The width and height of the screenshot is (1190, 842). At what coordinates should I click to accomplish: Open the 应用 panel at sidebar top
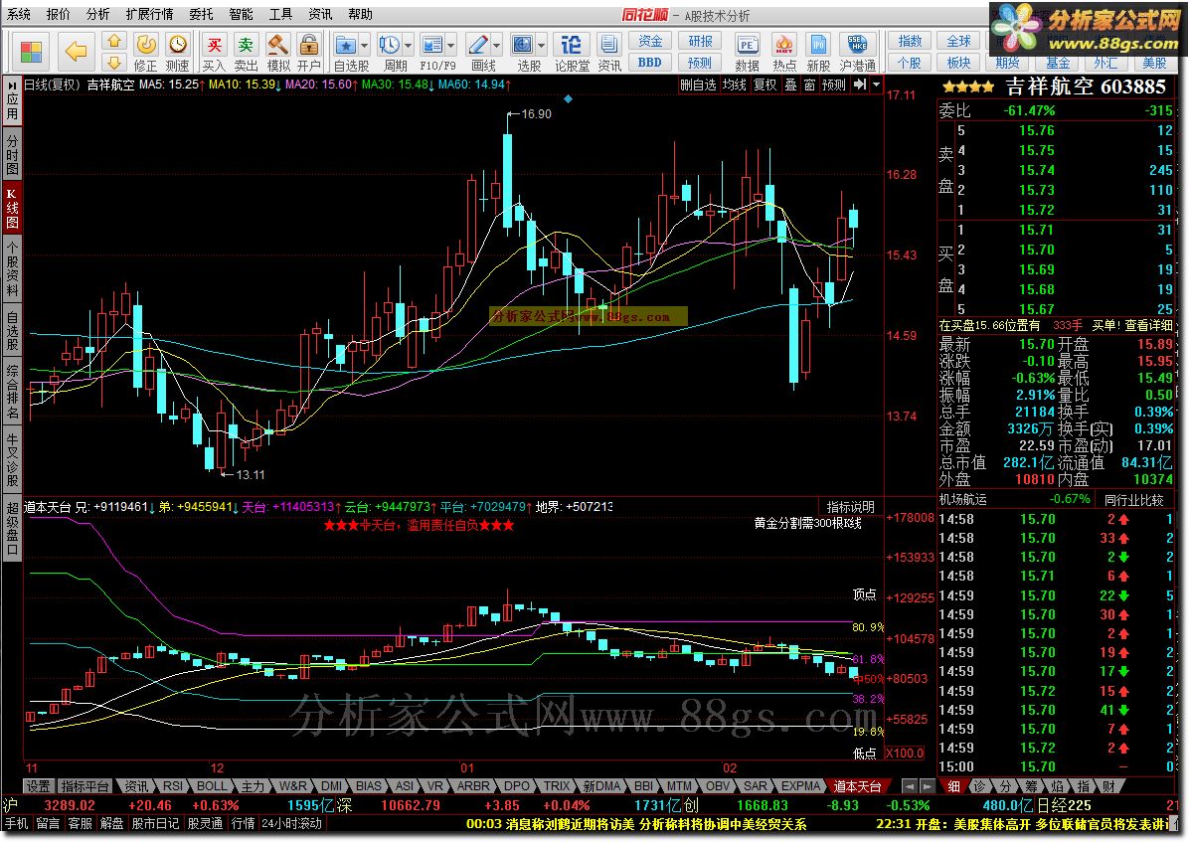[12, 100]
